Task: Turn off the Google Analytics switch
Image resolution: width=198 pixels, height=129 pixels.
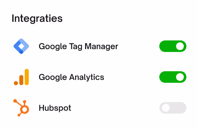Action: click(173, 77)
